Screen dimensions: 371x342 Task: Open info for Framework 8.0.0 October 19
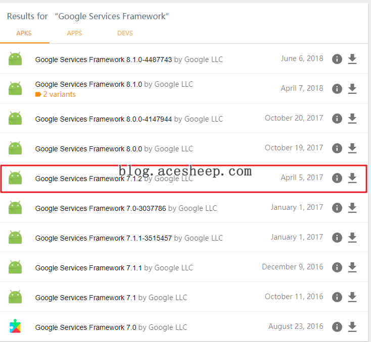coord(337,148)
